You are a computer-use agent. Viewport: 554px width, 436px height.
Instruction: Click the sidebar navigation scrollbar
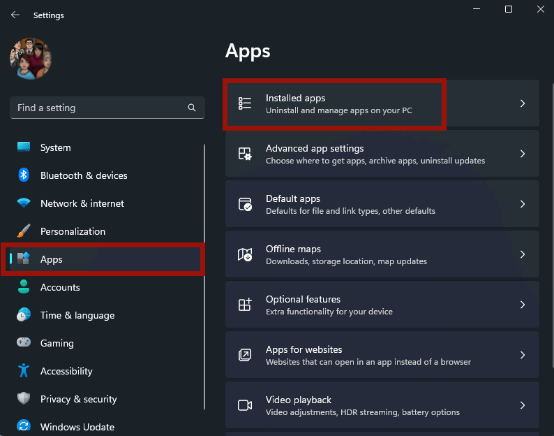point(204,277)
